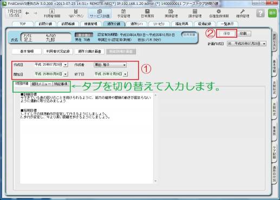Click the 通所介護計画書 button

(89, 51)
